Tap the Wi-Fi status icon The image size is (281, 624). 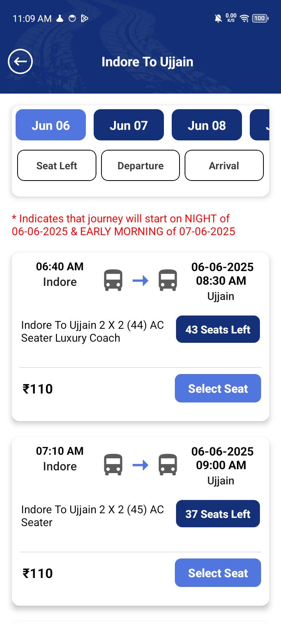244,18
